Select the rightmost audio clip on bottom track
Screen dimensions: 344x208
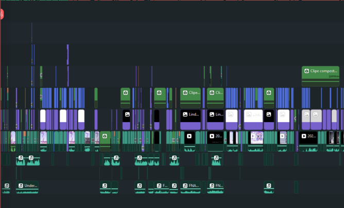(269, 186)
